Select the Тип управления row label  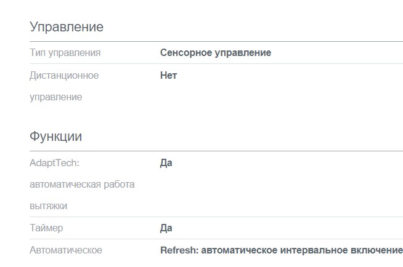pos(65,53)
